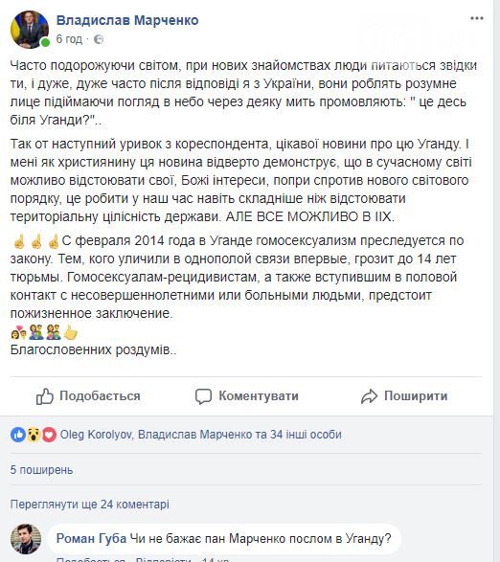Screen dimensions: 500x562
Task: Click the thumbs-up icon beside Подобається
Action: [44, 396]
